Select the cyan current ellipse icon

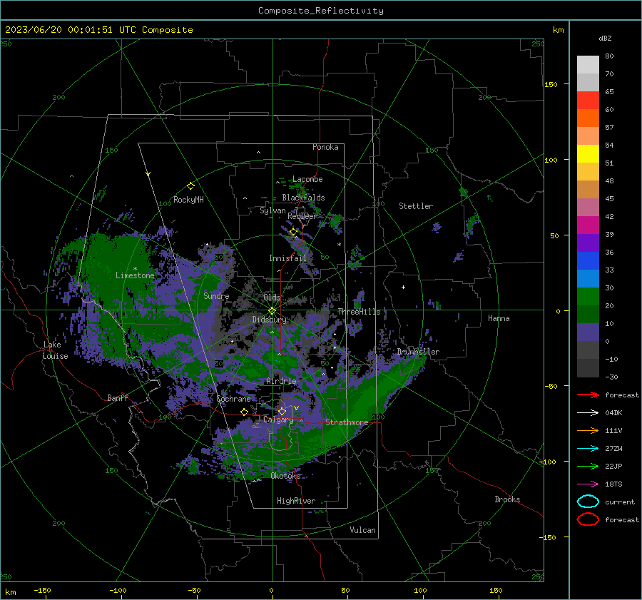(588, 502)
